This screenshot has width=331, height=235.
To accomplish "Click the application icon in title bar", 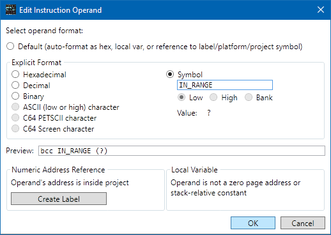I will (11, 10).
